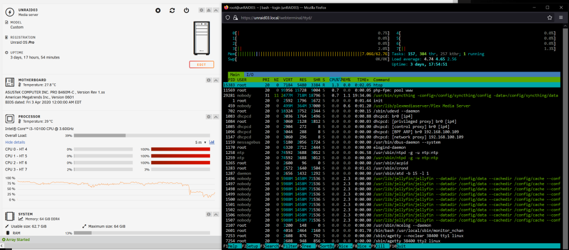Screen dimensions: 569x250
Task: Click the motherboard info icon
Action: [209, 80]
